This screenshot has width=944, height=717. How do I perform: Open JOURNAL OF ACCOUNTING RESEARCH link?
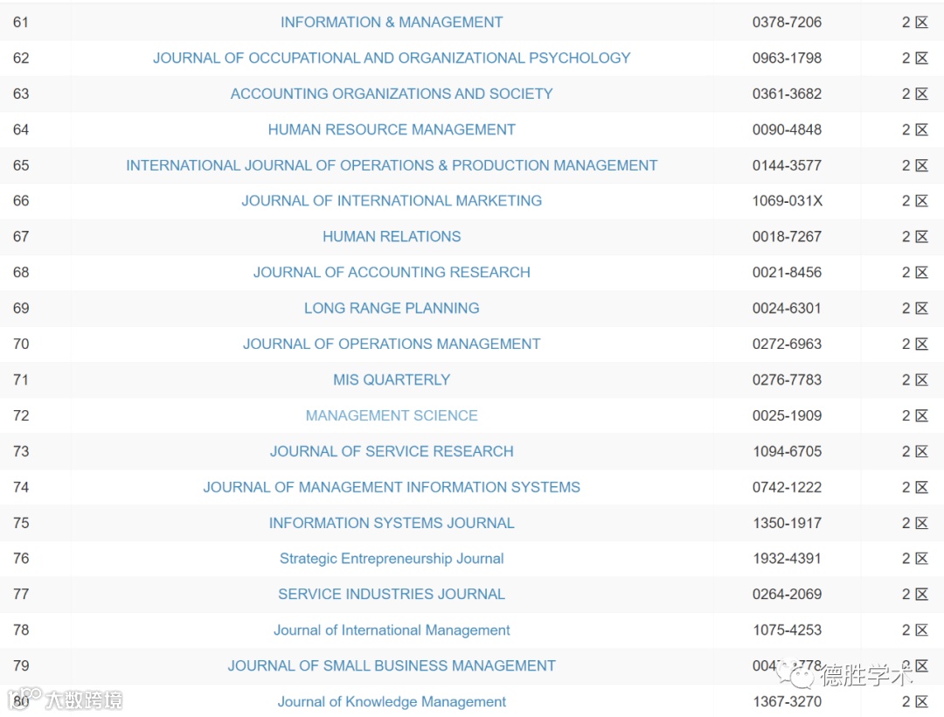[x=392, y=272]
